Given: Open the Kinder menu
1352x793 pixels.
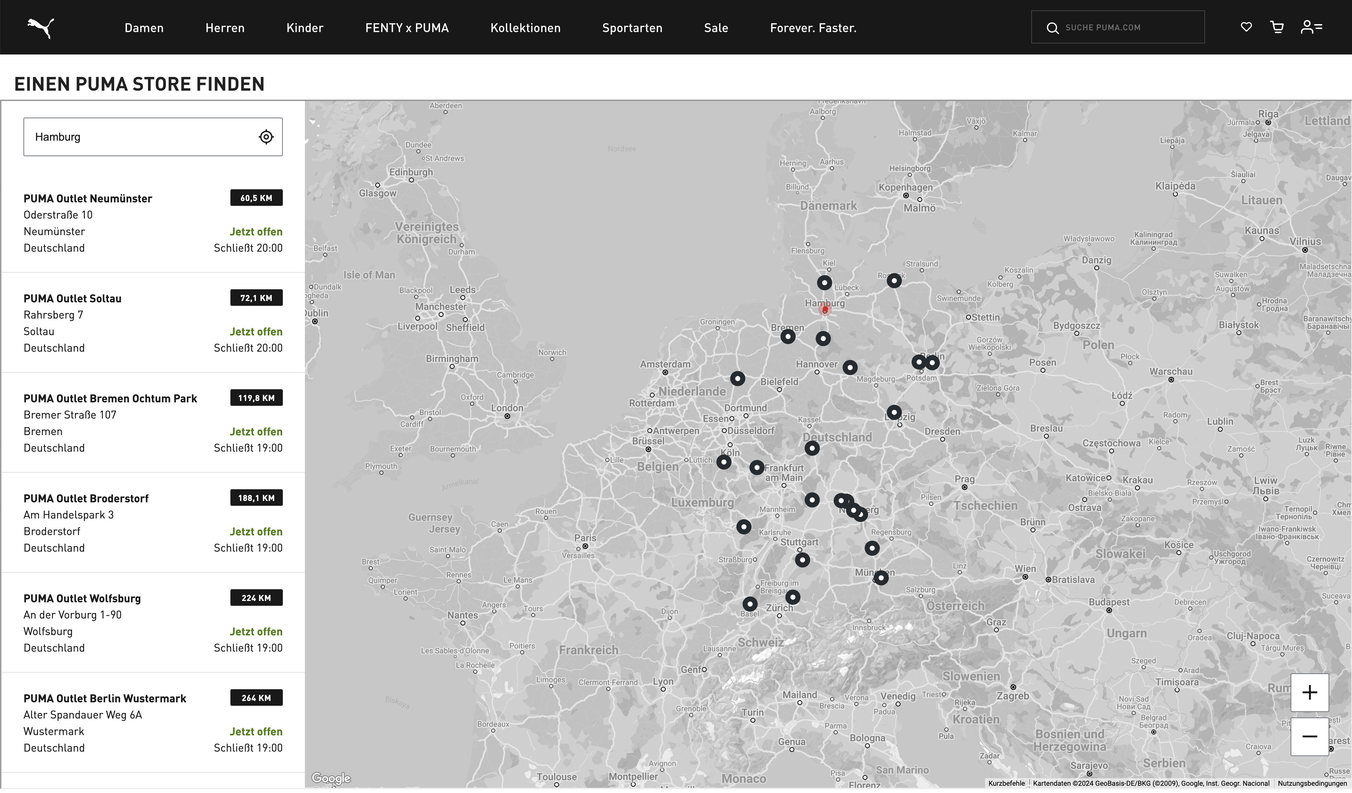Looking at the screenshot, I should (305, 28).
